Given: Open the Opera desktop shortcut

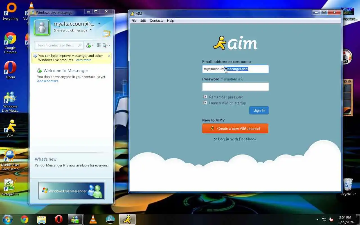Looking at the screenshot, I should (x=10, y=70).
